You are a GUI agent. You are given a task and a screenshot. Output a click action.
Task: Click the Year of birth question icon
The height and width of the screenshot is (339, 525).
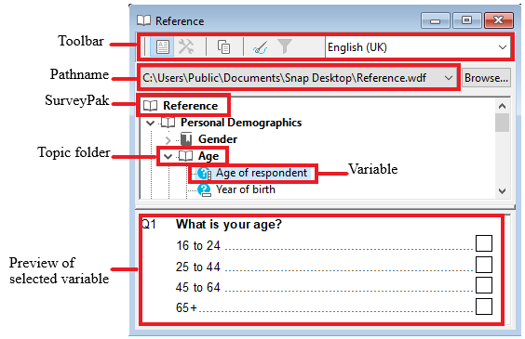(204, 190)
